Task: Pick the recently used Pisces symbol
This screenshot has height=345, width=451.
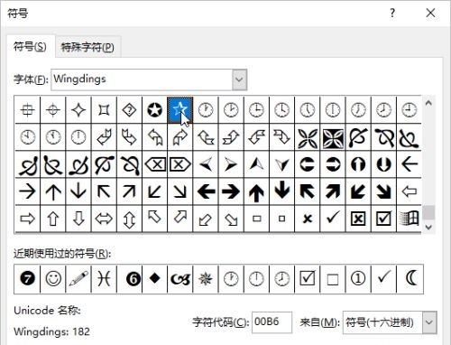Action: [x=104, y=279]
